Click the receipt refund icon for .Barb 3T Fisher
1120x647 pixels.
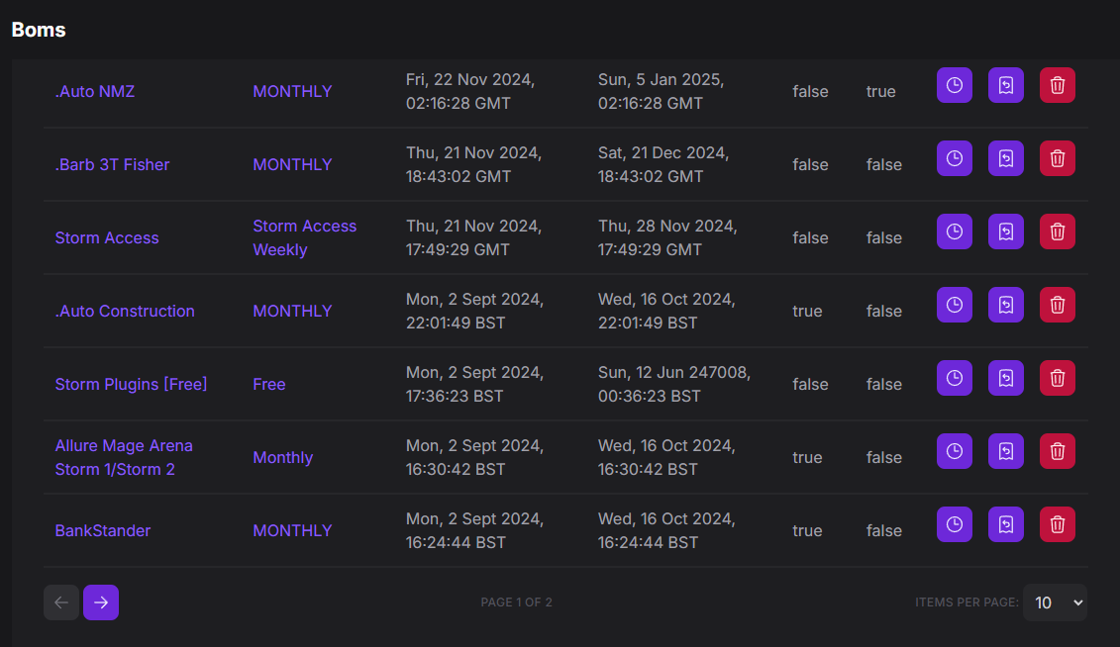pos(1006,158)
